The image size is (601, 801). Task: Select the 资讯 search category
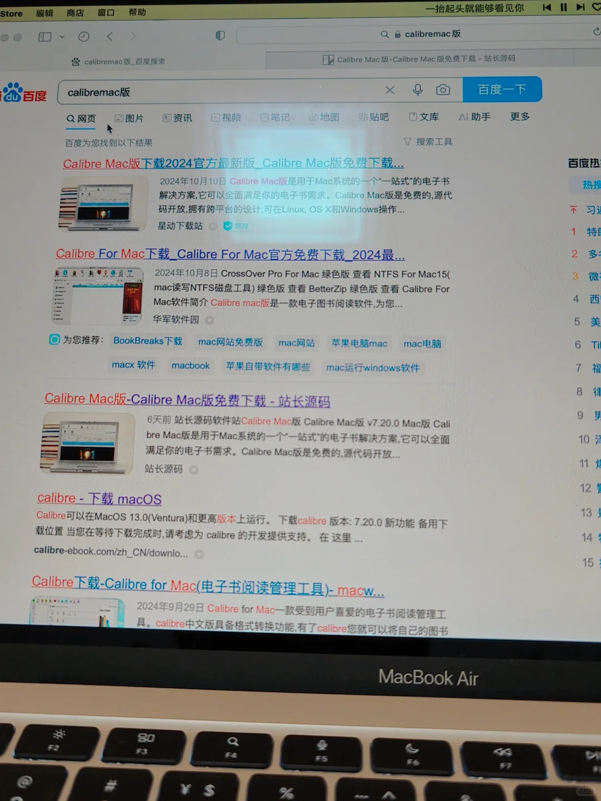(178, 118)
